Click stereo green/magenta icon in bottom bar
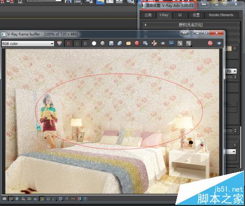Viewport: 245px width, 206px height. click(73, 199)
